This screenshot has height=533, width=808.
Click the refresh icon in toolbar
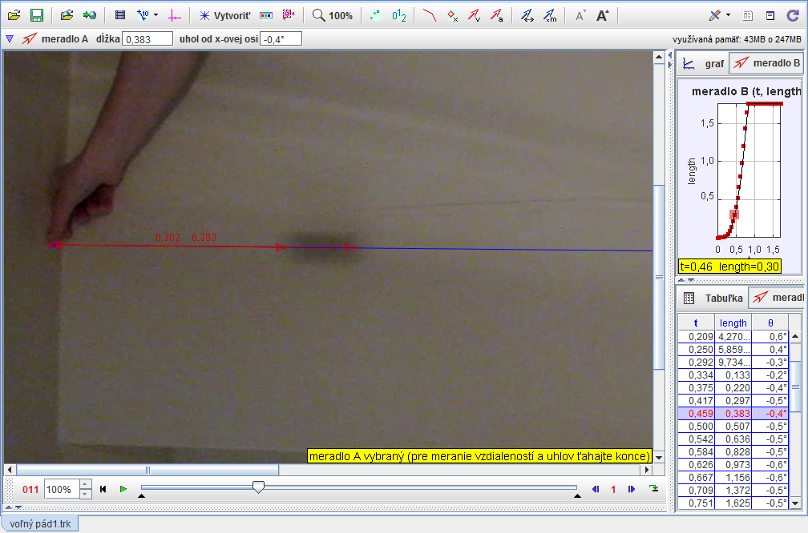[x=793, y=15]
